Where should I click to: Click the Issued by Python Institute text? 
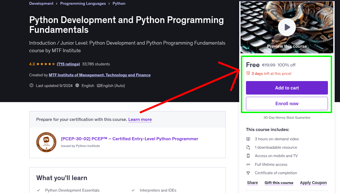(x=80, y=146)
